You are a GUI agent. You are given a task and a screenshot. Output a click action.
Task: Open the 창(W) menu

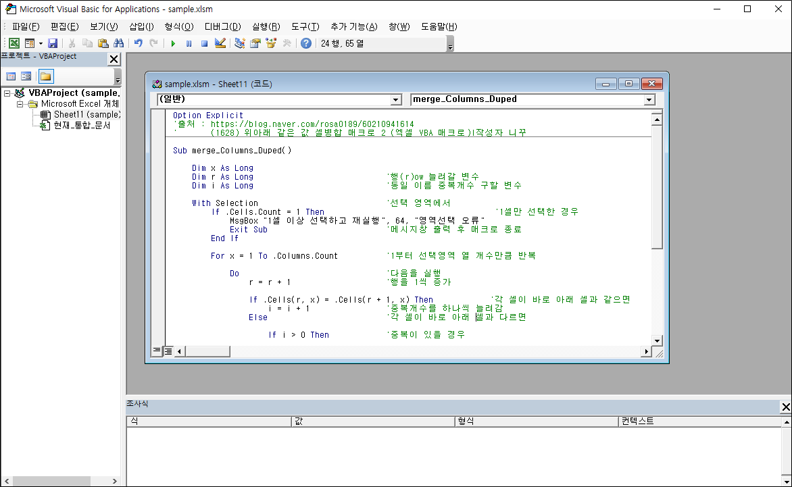[399, 27]
